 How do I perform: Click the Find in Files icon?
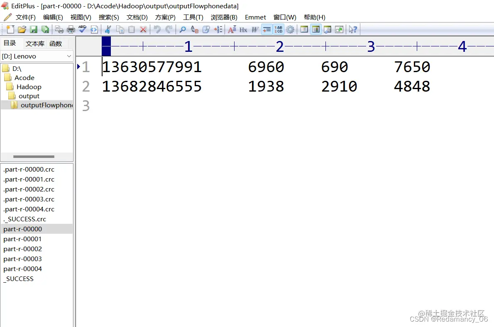click(206, 29)
